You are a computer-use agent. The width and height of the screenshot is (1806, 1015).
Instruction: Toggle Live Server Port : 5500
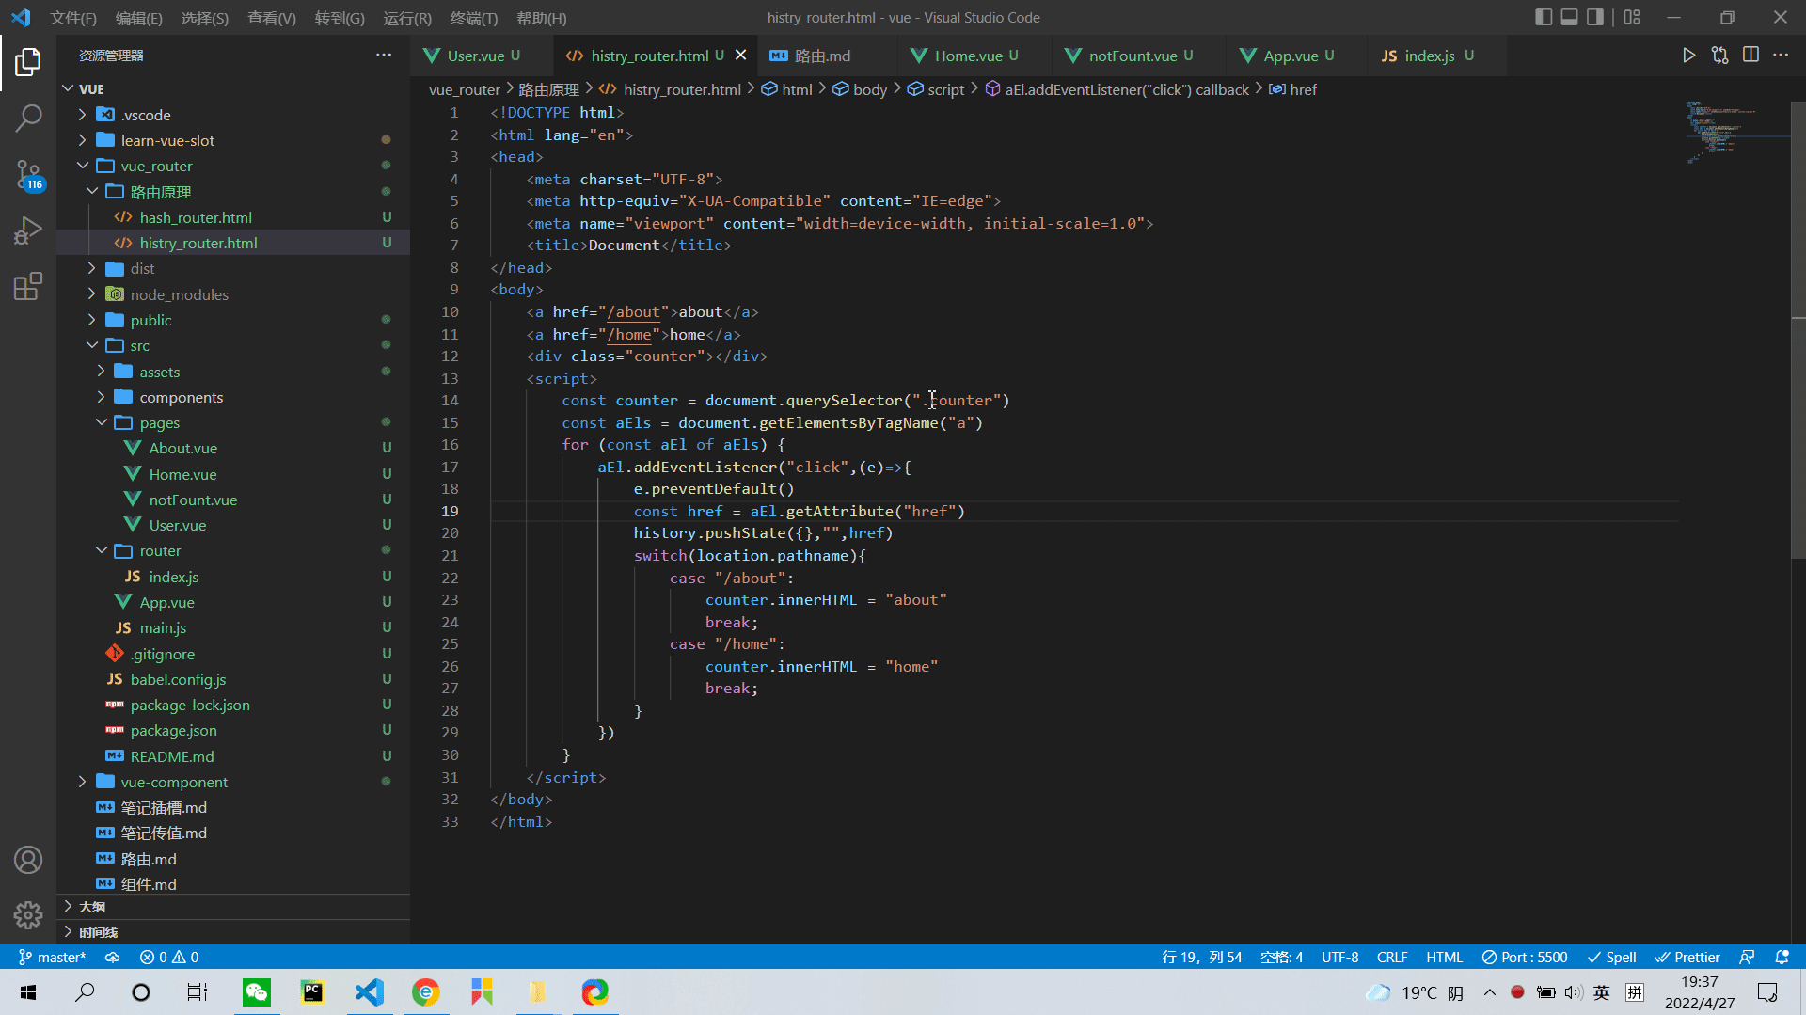click(x=1525, y=957)
